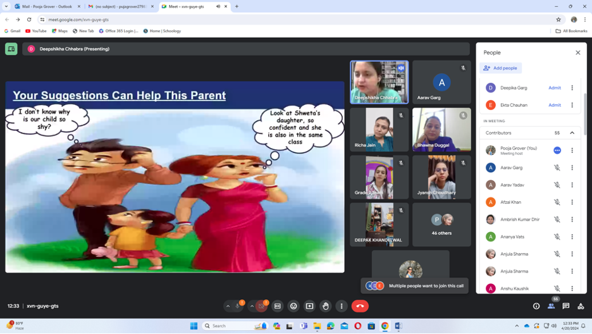Open the meeting details info icon
Screen dimensions: 592x334
[536, 306]
